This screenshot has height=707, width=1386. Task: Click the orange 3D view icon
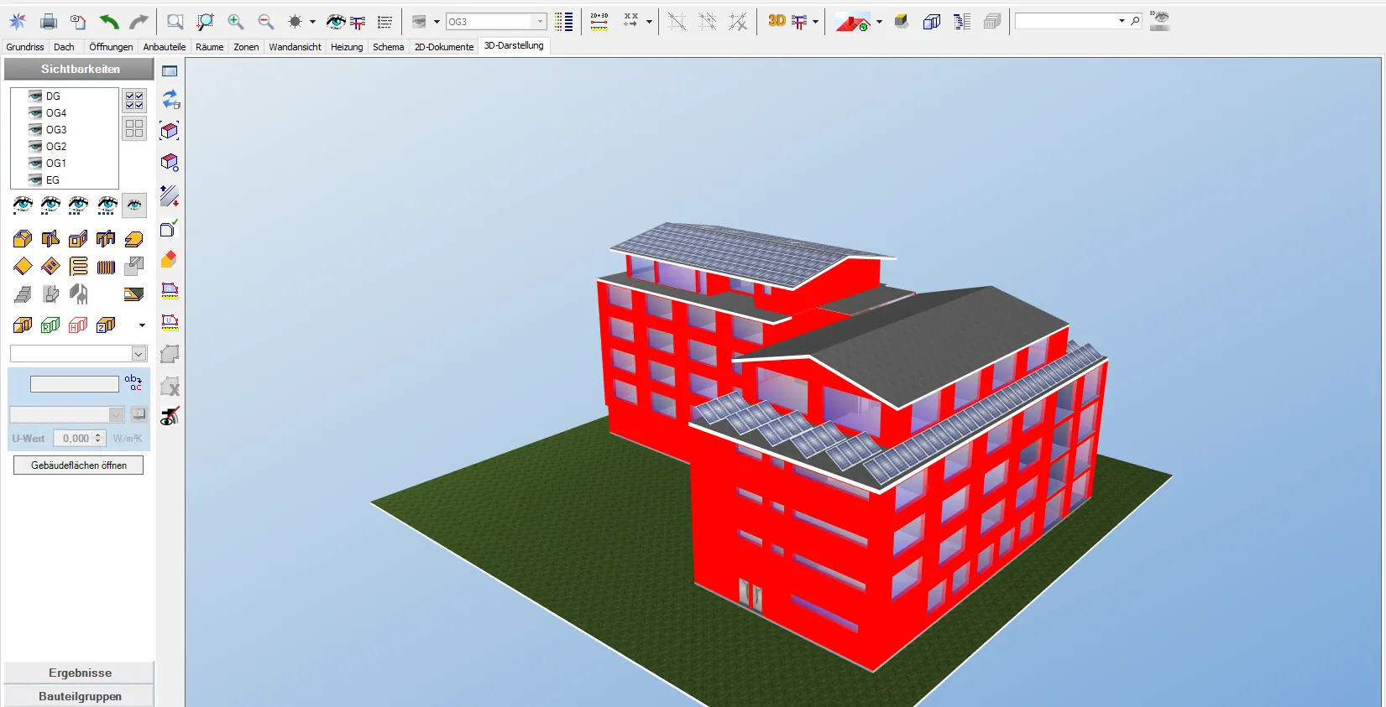coord(777,21)
